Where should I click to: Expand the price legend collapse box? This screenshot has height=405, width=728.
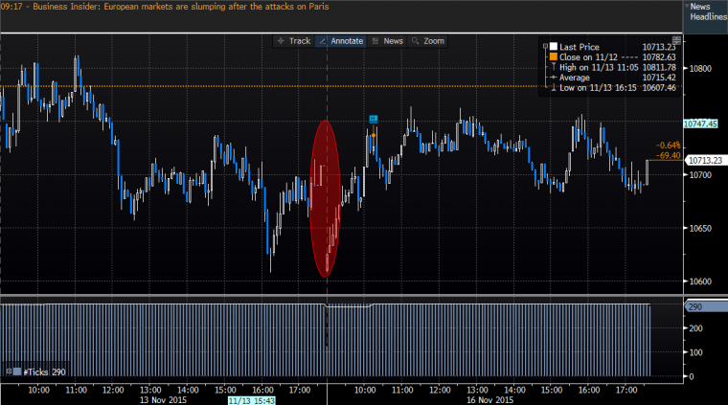pos(543,46)
